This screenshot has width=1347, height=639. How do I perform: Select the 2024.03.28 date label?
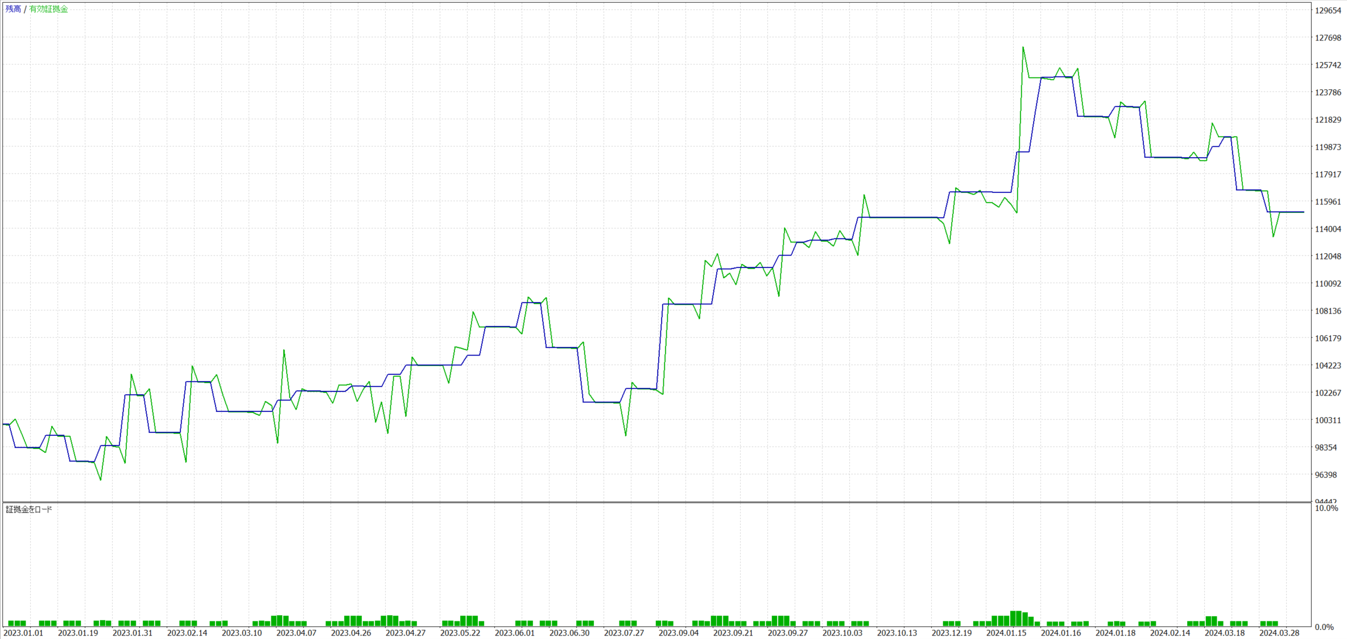(1279, 633)
